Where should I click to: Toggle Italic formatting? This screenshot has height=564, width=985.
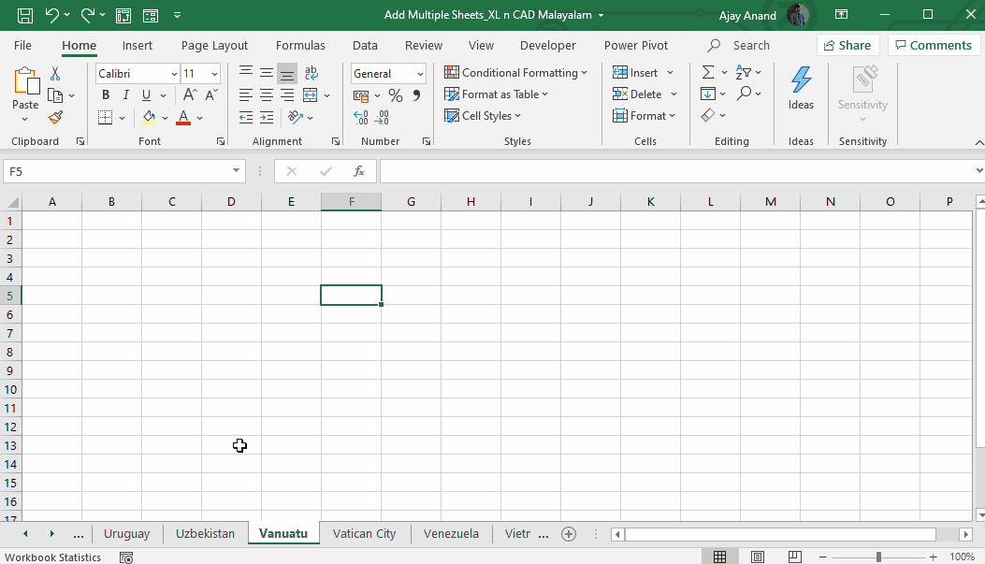point(126,95)
